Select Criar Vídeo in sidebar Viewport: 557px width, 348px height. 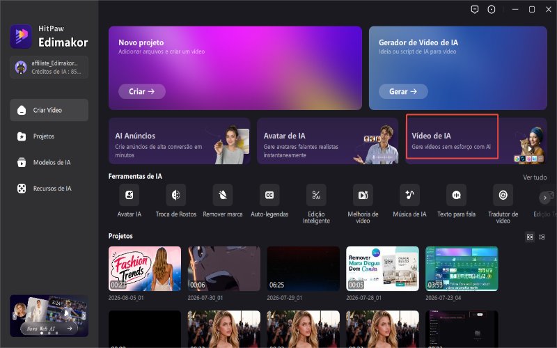(49, 110)
